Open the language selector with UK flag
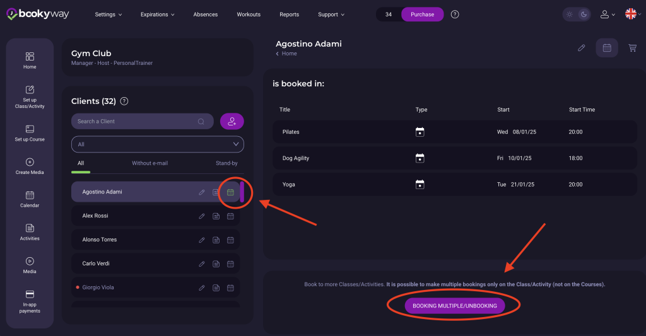The width and height of the screenshot is (646, 336). (632, 14)
